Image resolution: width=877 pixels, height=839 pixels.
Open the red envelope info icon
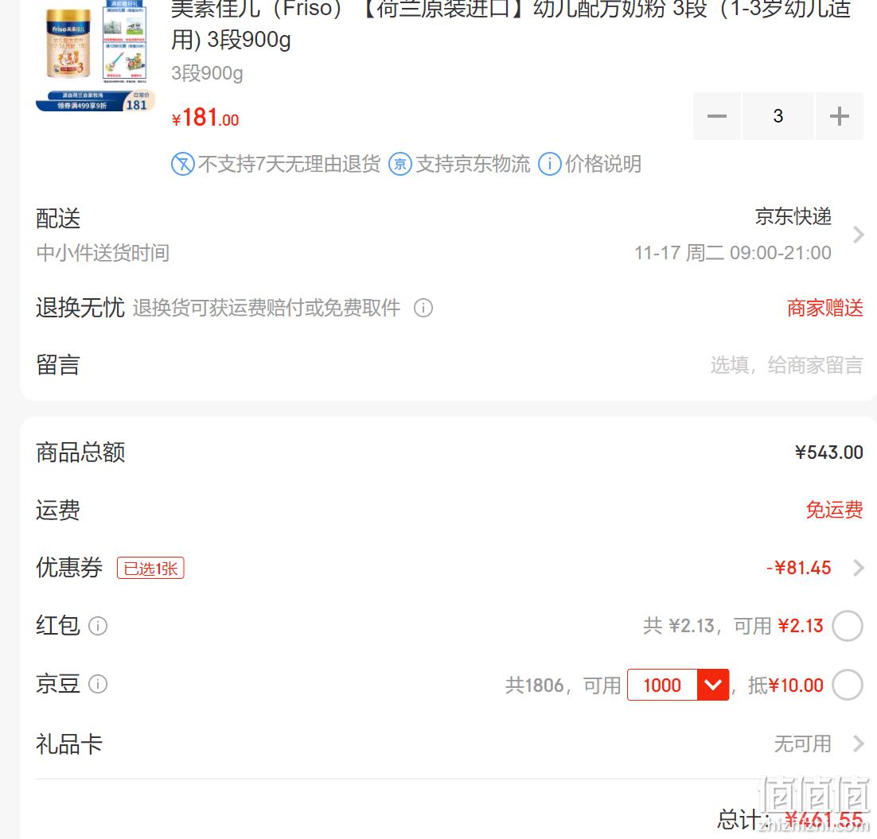pyautogui.click(x=98, y=626)
